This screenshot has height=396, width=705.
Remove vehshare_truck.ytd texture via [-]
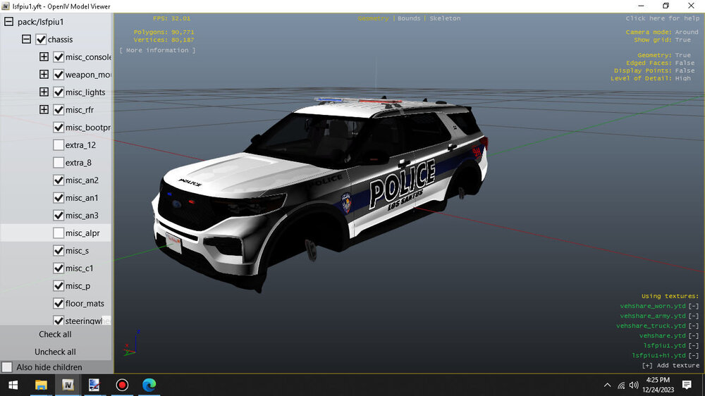tap(694, 326)
